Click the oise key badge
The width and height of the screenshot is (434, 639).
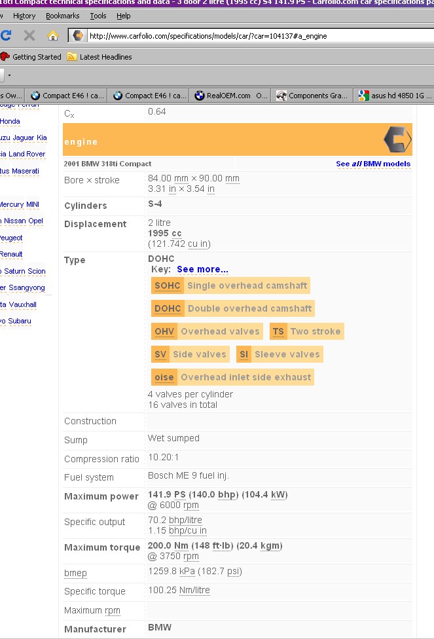tap(232, 377)
